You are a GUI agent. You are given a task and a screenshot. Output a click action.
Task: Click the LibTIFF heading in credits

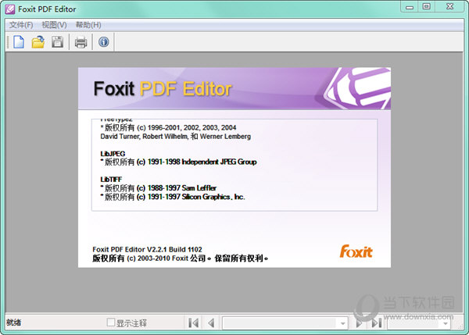(x=111, y=180)
